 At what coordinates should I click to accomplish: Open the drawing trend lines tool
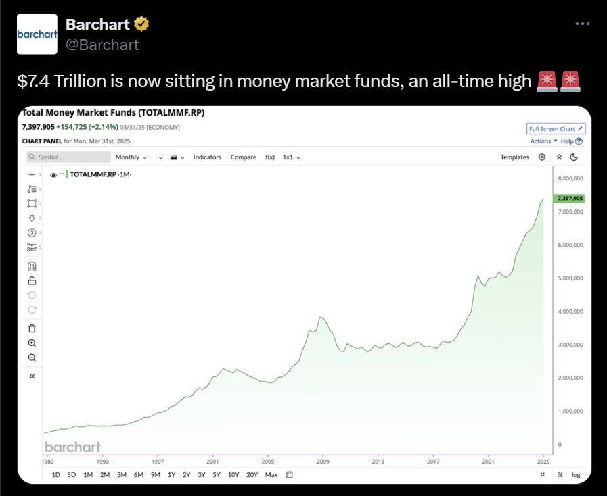[x=32, y=189]
